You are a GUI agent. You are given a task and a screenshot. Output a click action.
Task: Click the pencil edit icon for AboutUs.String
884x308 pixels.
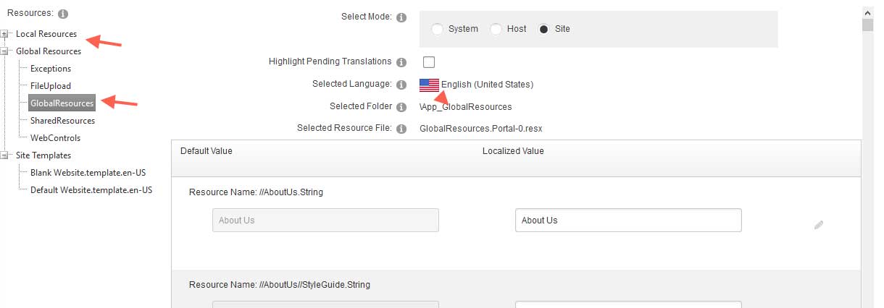[x=819, y=225]
